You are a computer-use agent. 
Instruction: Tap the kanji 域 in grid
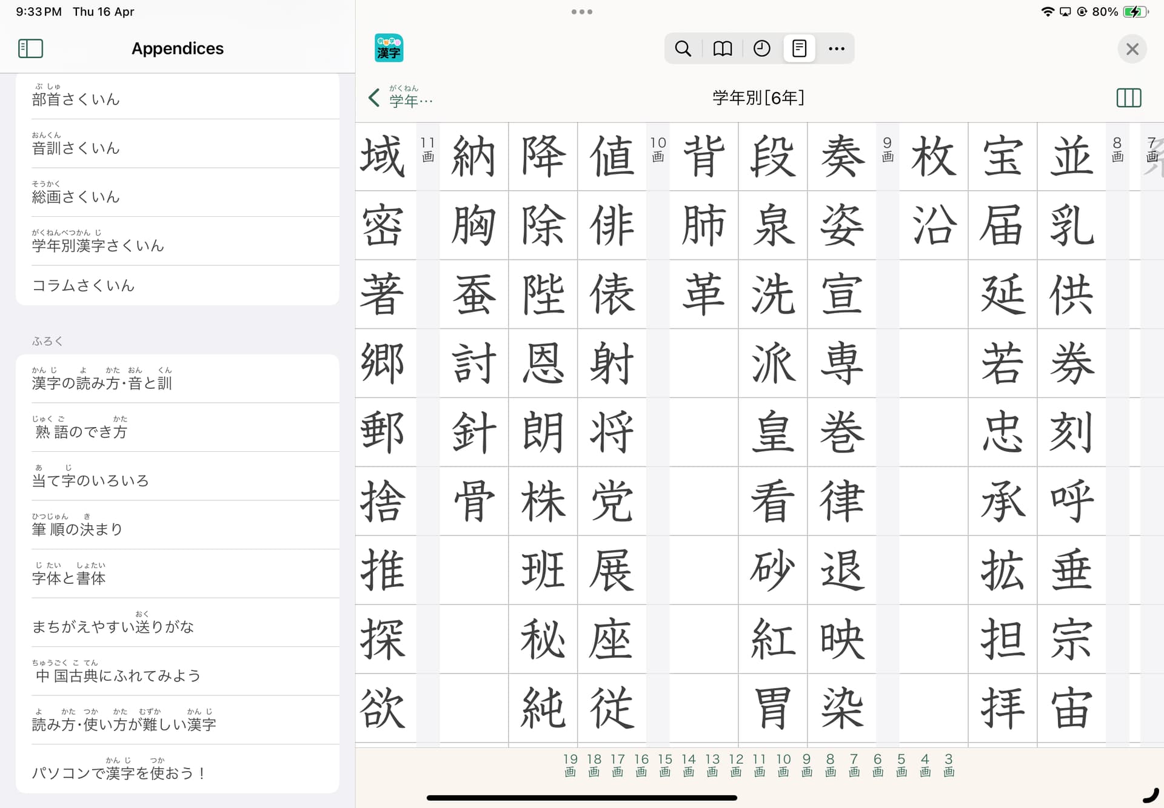383,156
